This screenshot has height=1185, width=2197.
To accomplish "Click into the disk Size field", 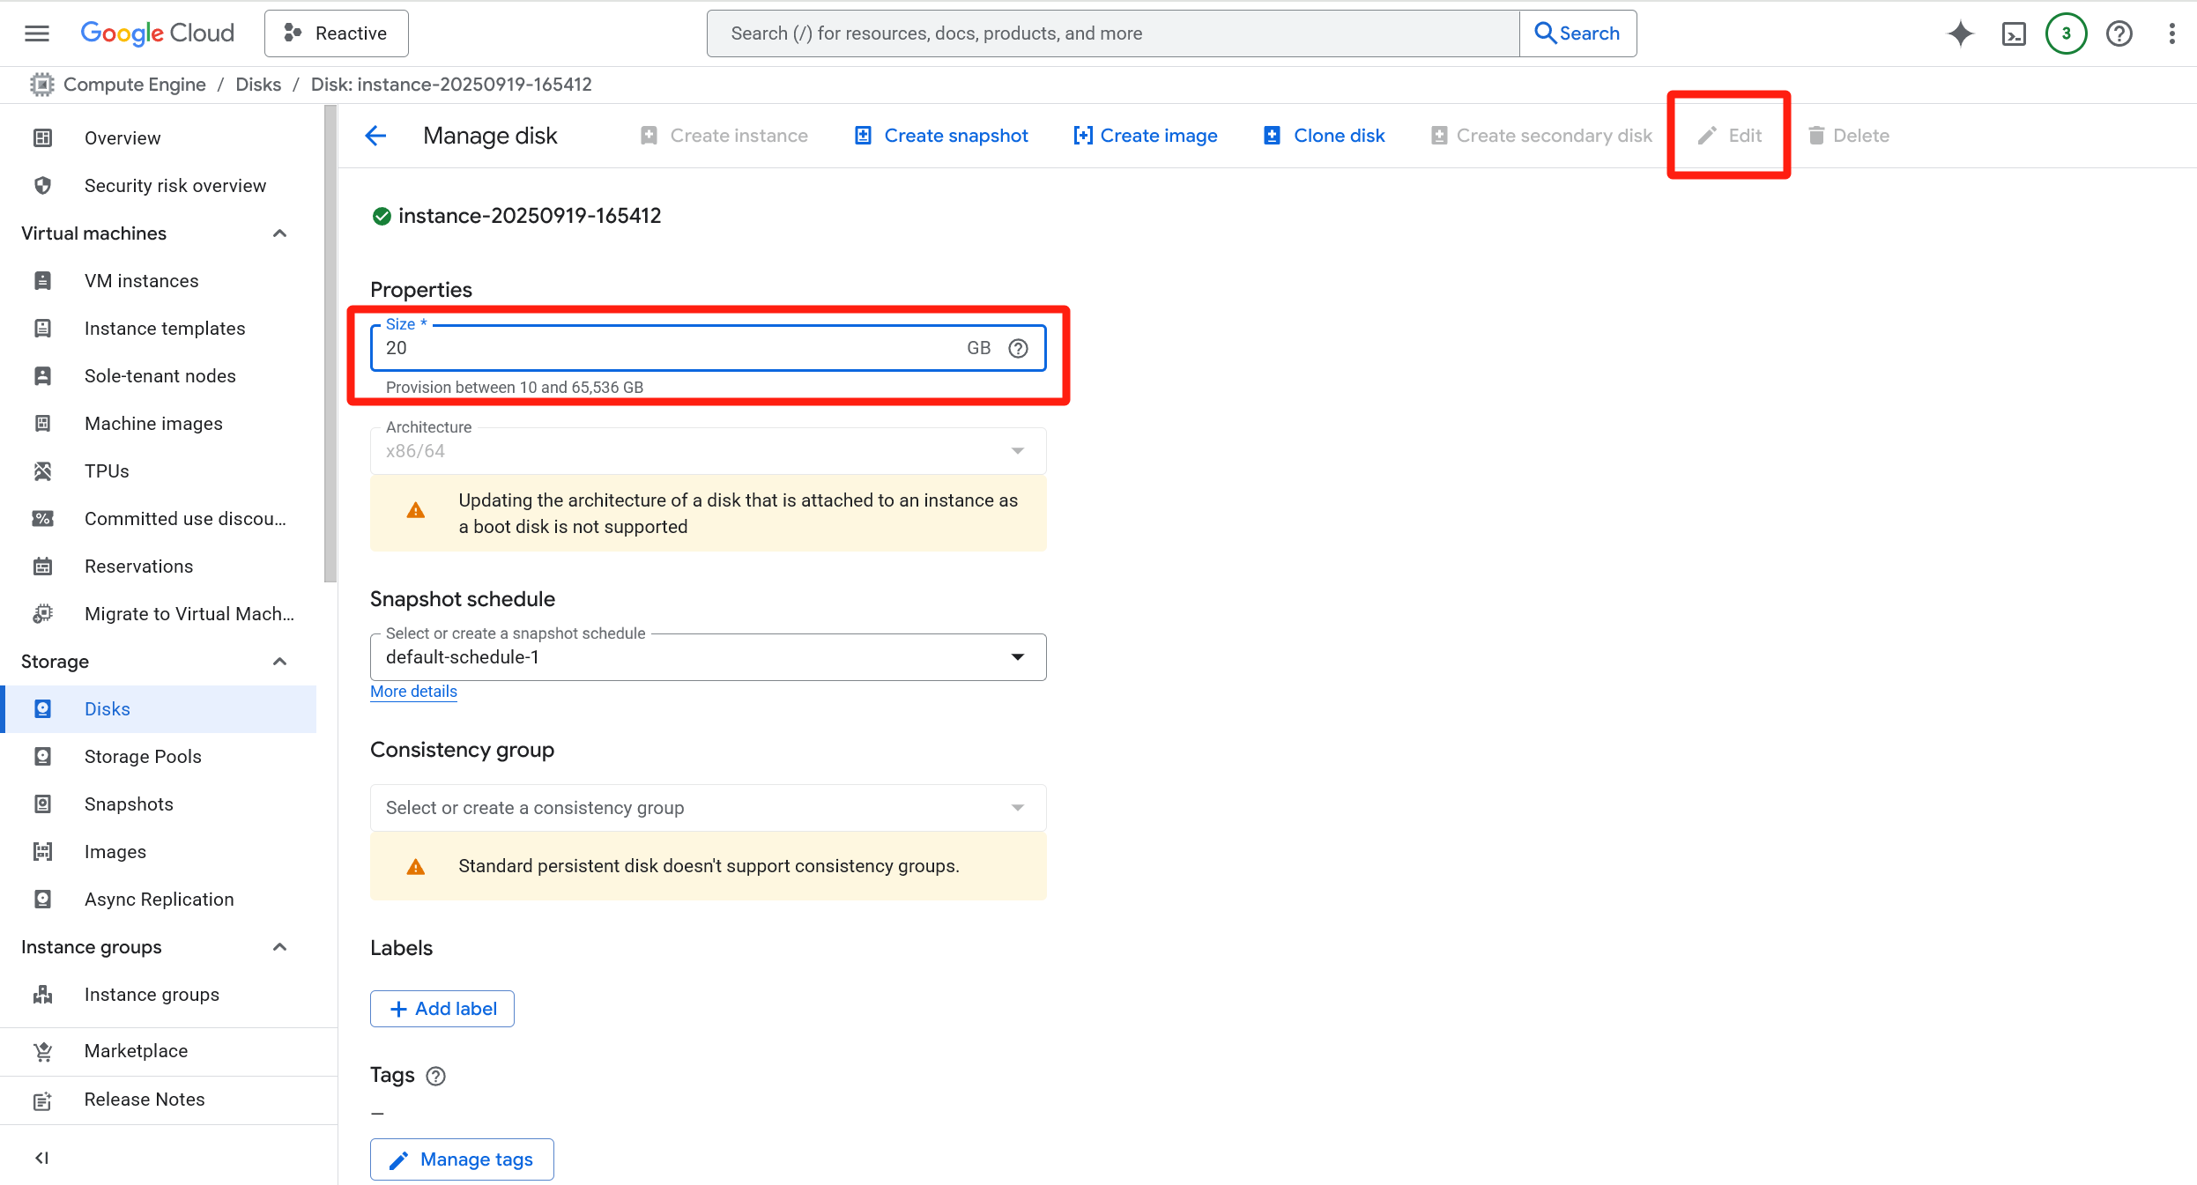I will (x=670, y=348).
